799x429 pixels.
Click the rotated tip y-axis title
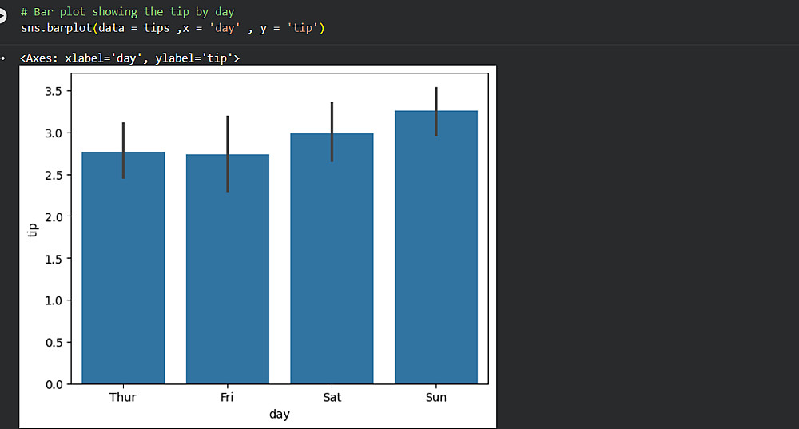click(32, 230)
